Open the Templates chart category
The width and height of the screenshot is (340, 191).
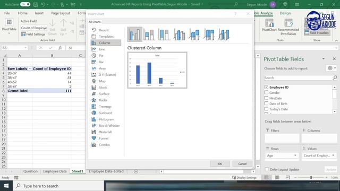106,37
